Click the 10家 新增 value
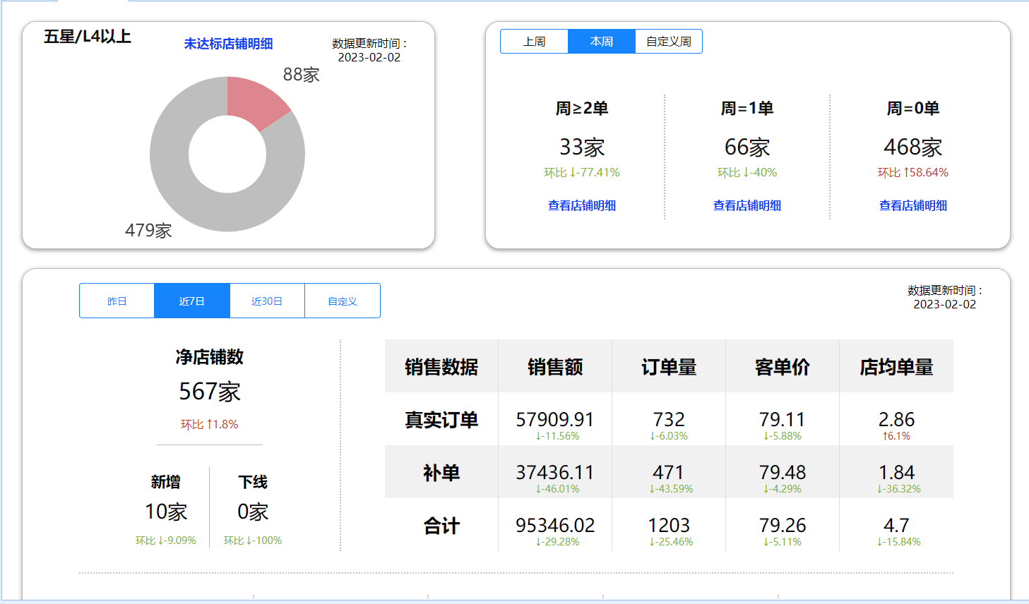The width and height of the screenshot is (1029, 604). 166,512
